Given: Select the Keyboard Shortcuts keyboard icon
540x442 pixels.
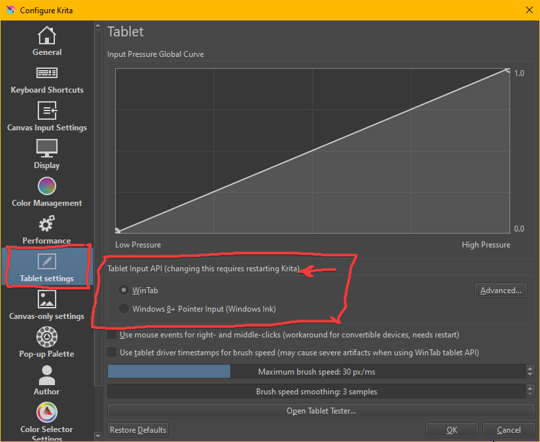Looking at the screenshot, I should [47, 73].
